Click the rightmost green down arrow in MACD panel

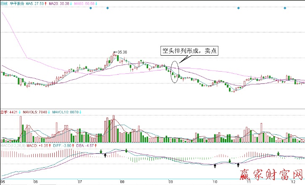coord(278,154)
